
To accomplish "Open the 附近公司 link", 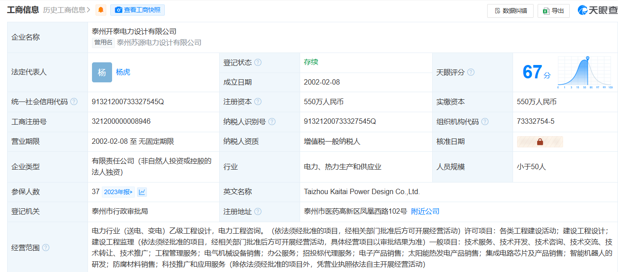I will coord(425,211).
